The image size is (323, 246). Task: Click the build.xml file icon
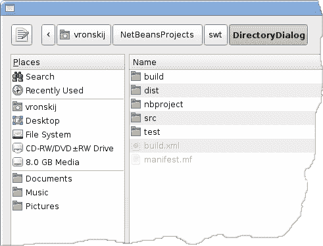tap(136, 145)
